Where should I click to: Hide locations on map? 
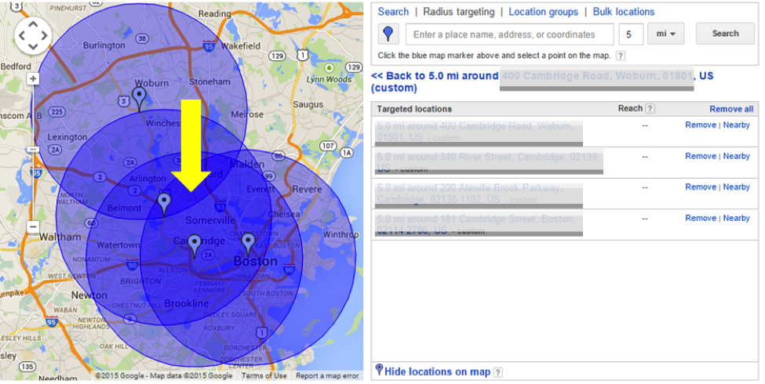pos(438,371)
